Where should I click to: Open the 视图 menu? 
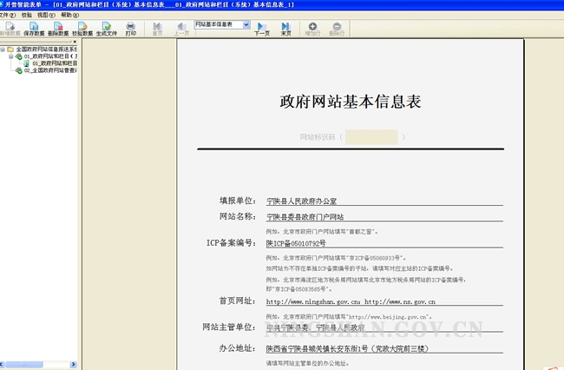click(46, 15)
